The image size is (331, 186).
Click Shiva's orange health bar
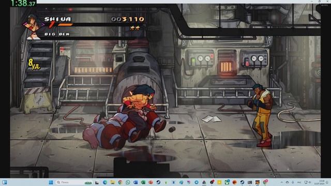tap(65, 25)
